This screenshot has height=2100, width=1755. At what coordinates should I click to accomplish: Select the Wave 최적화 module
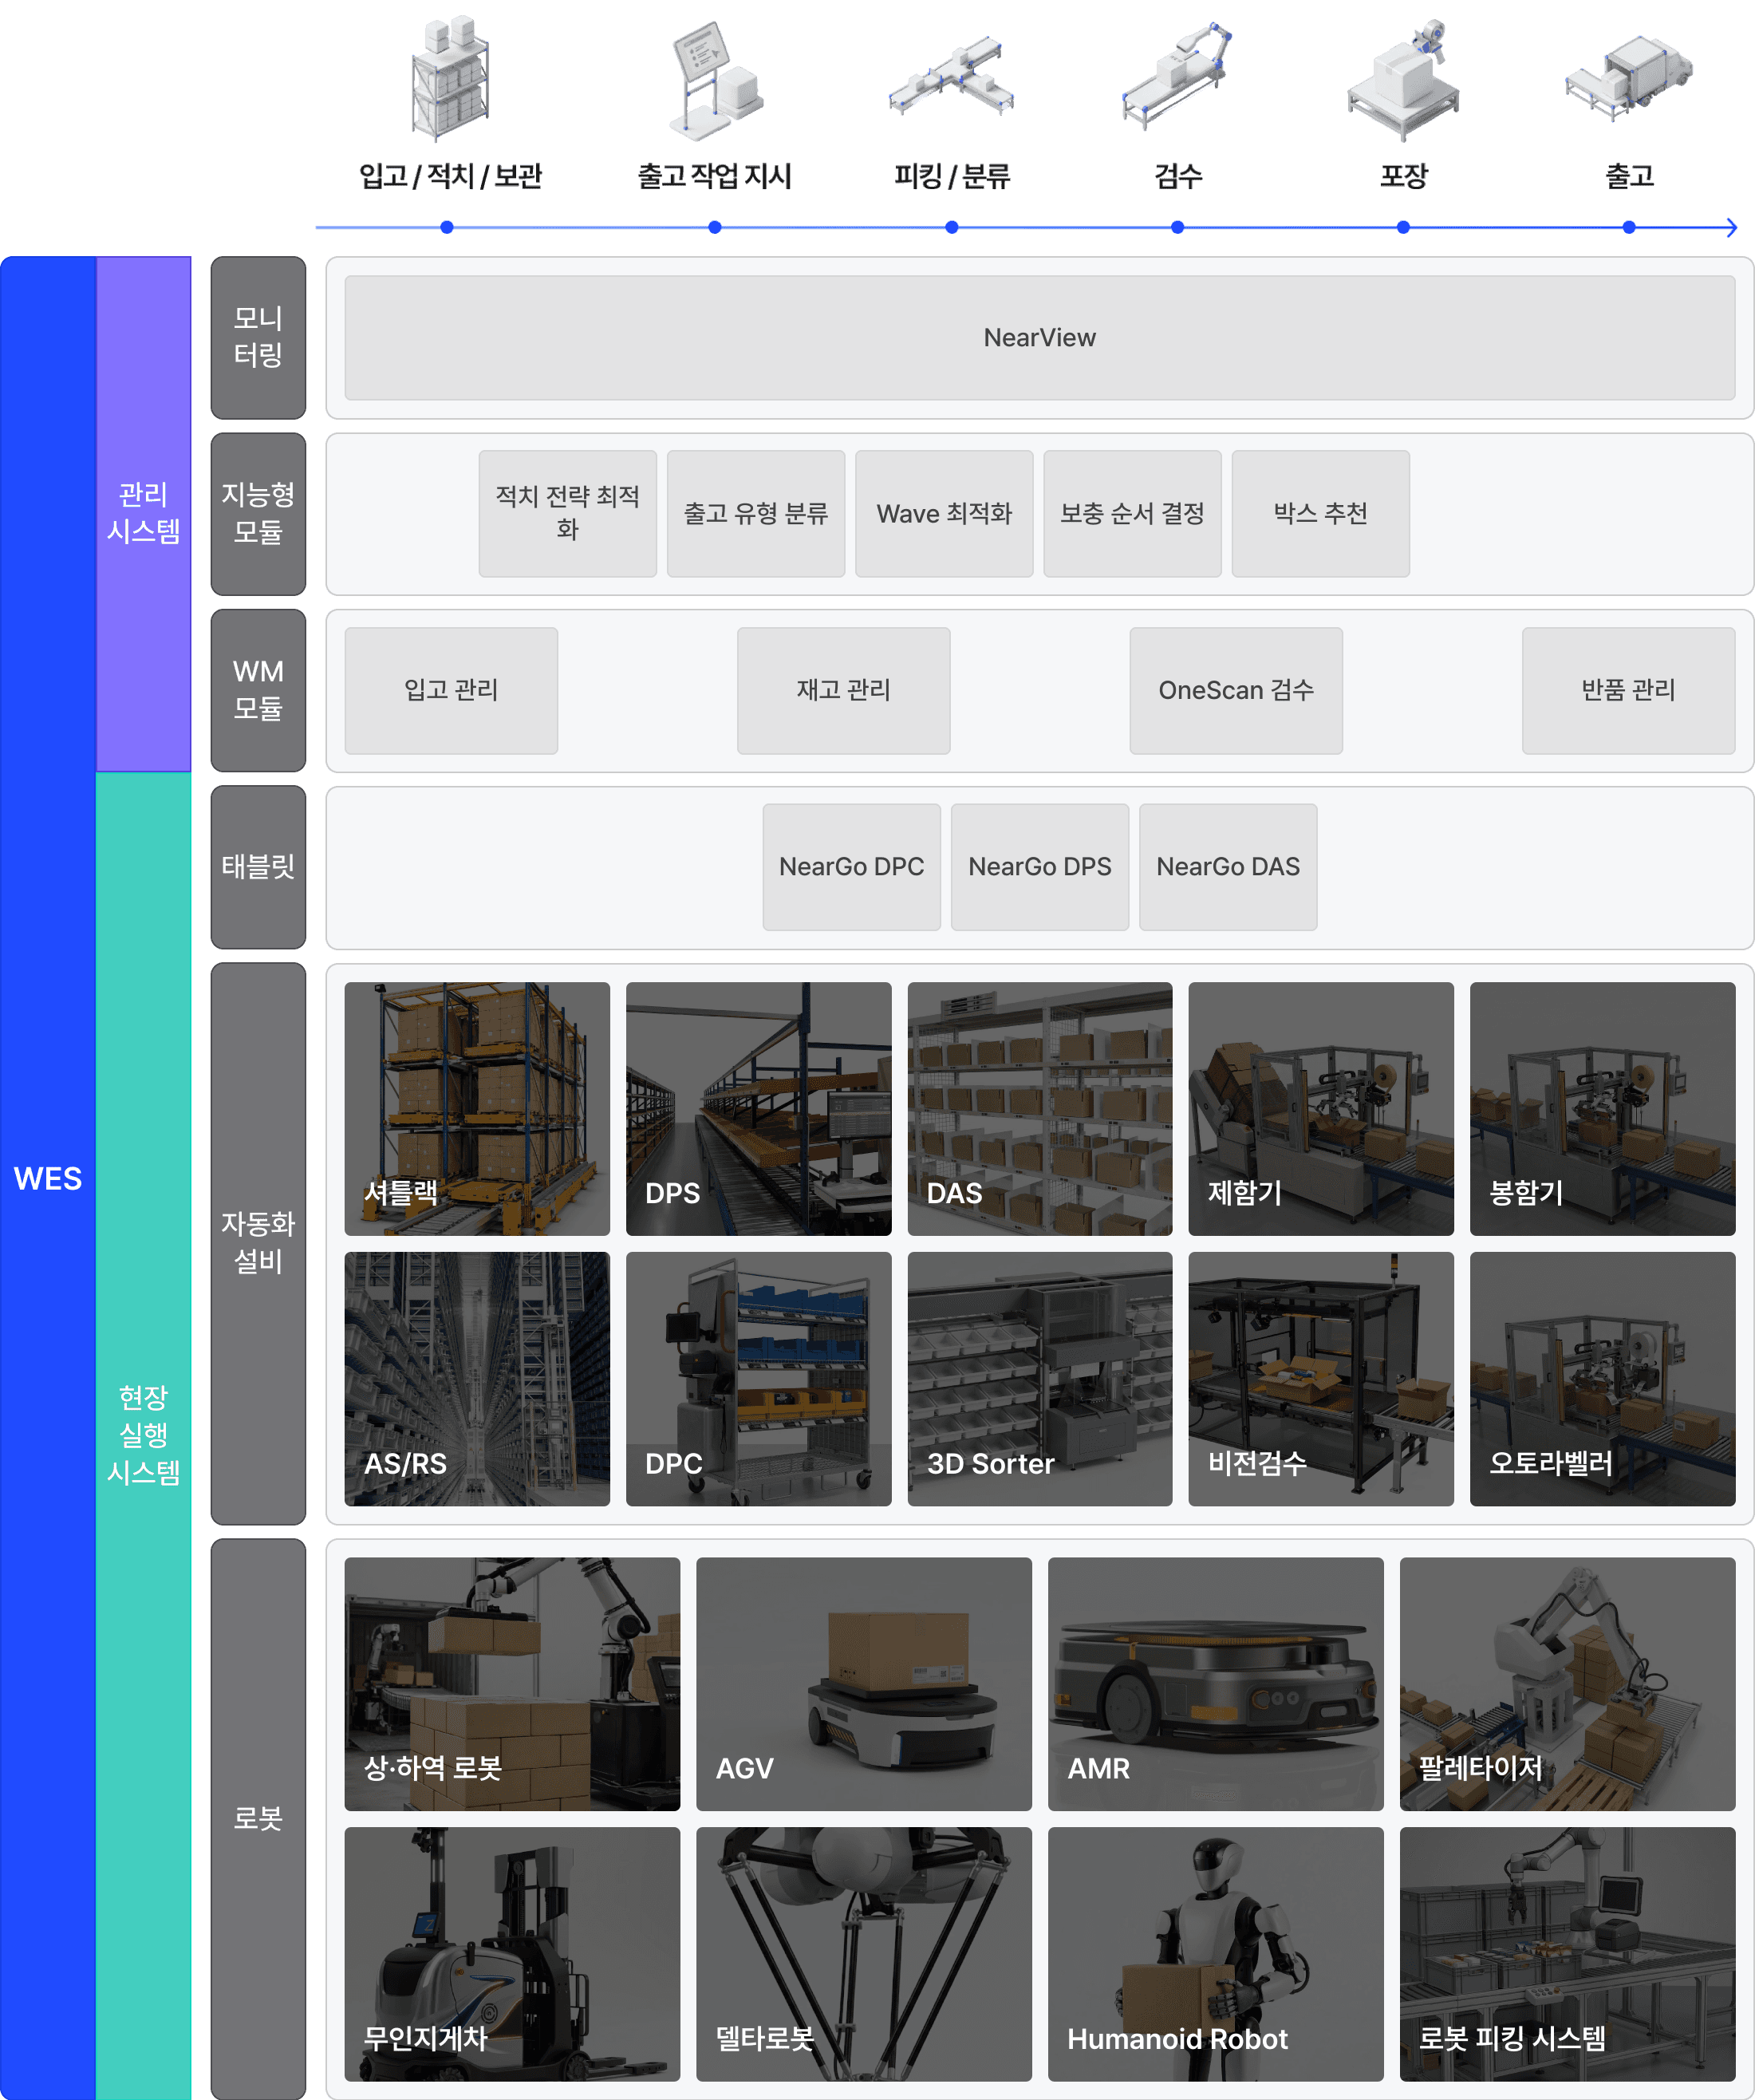click(943, 513)
